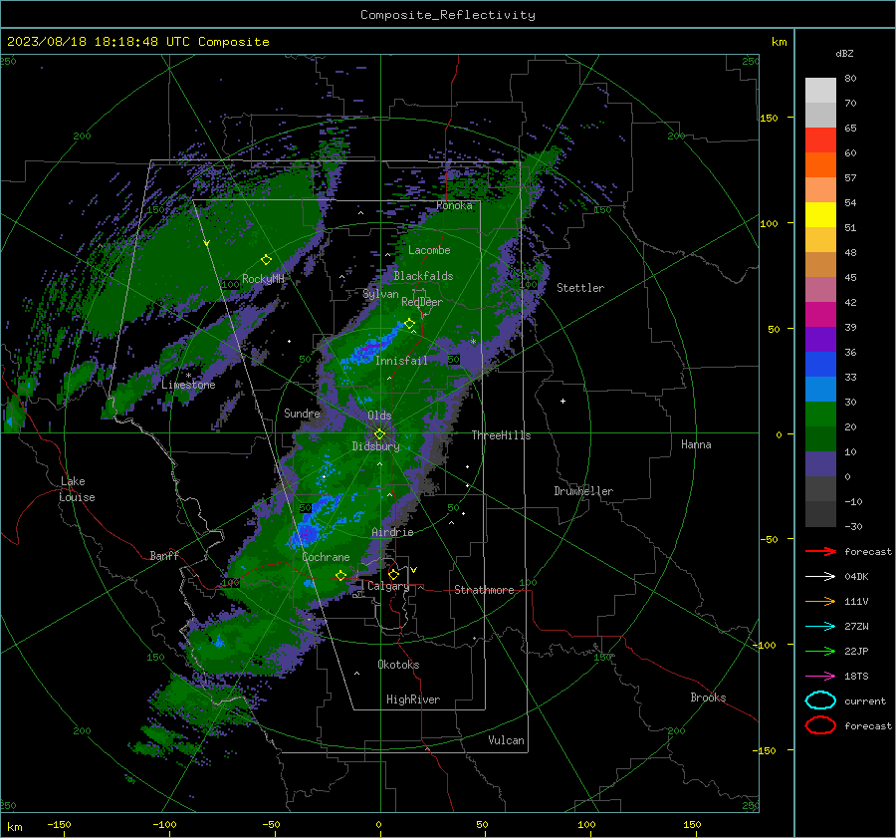Click the cyan 27ZW arrow legend icon
The image size is (896, 838).
pyautogui.click(x=820, y=627)
